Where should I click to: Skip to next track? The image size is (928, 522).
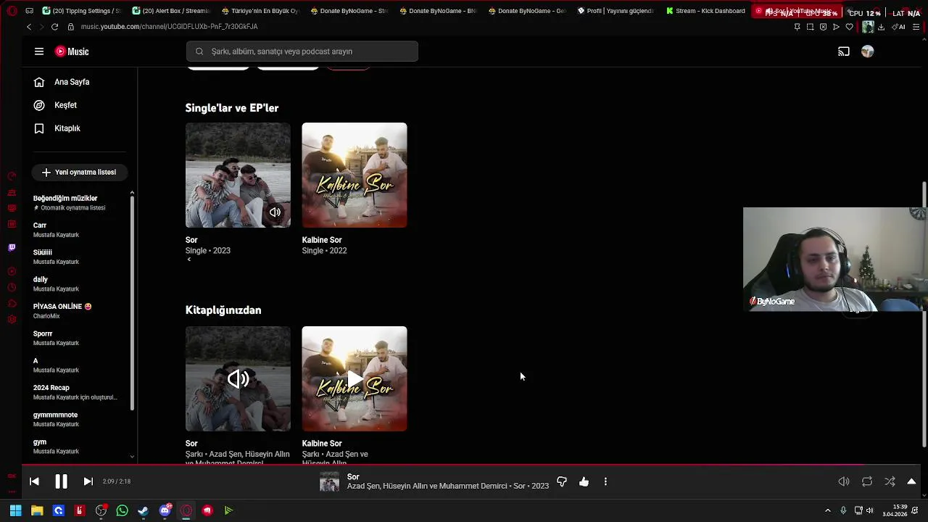(88, 481)
